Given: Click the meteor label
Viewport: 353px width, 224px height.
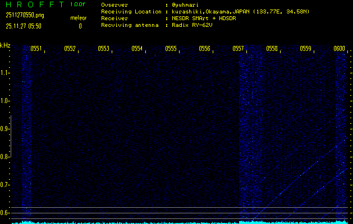Looking at the screenshot, I should click(79, 18).
